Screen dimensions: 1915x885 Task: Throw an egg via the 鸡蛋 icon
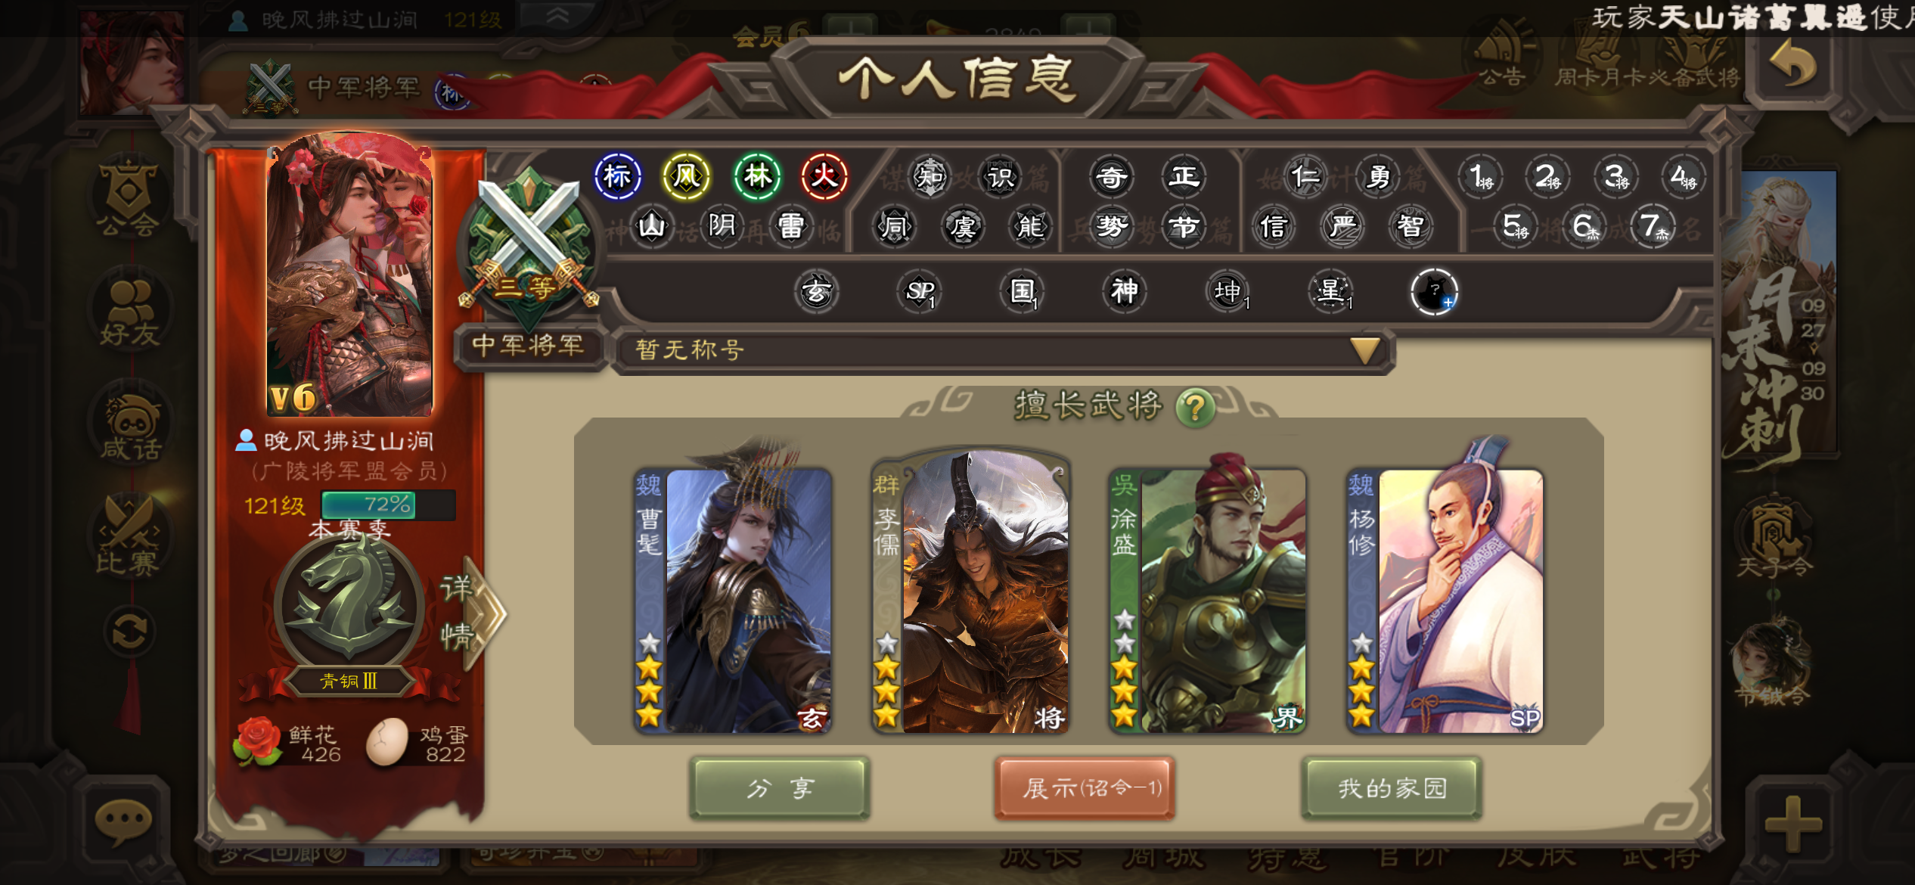tap(389, 741)
